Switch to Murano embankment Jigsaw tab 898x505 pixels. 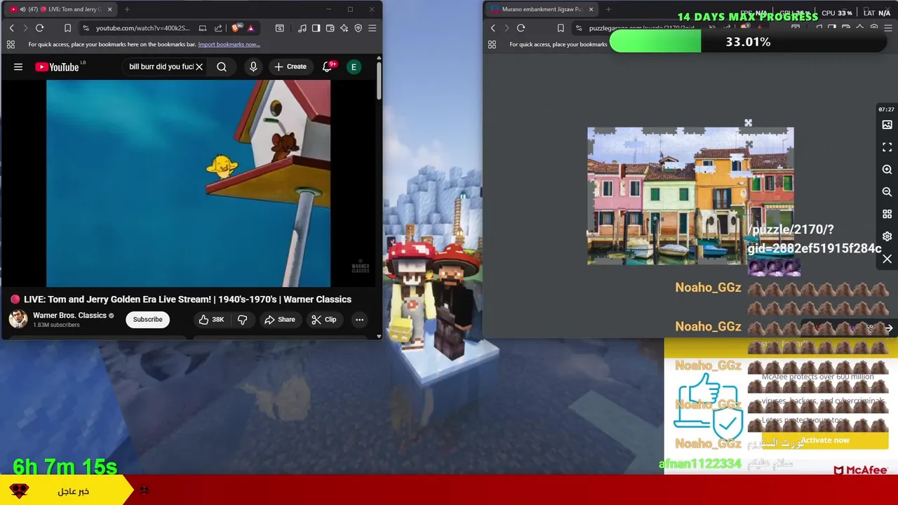(x=540, y=9)
